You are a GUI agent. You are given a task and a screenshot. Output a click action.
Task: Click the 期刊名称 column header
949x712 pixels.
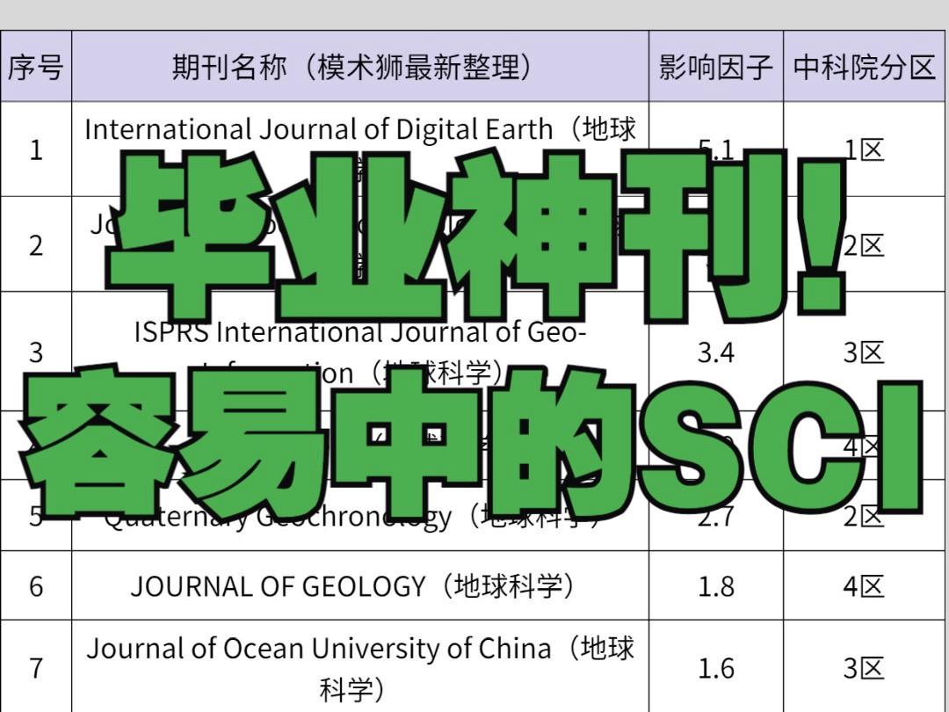pos(360,67)
